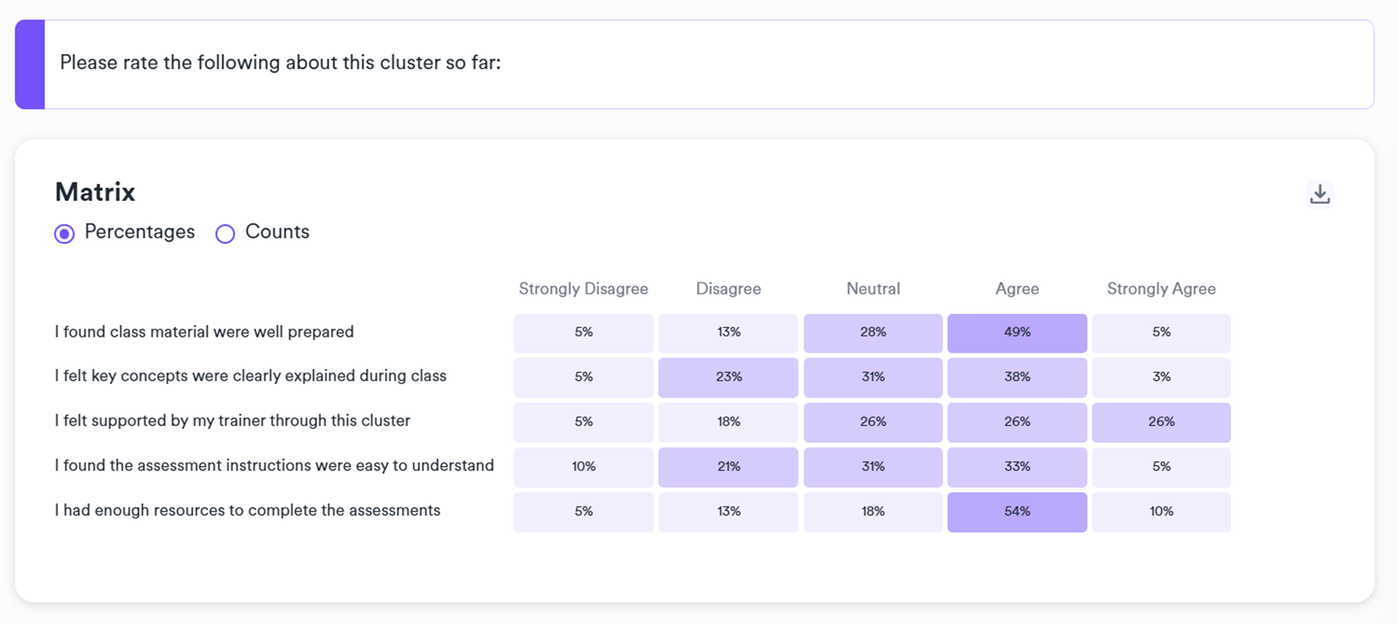Click the download matrix icon

pos(1319,194)
